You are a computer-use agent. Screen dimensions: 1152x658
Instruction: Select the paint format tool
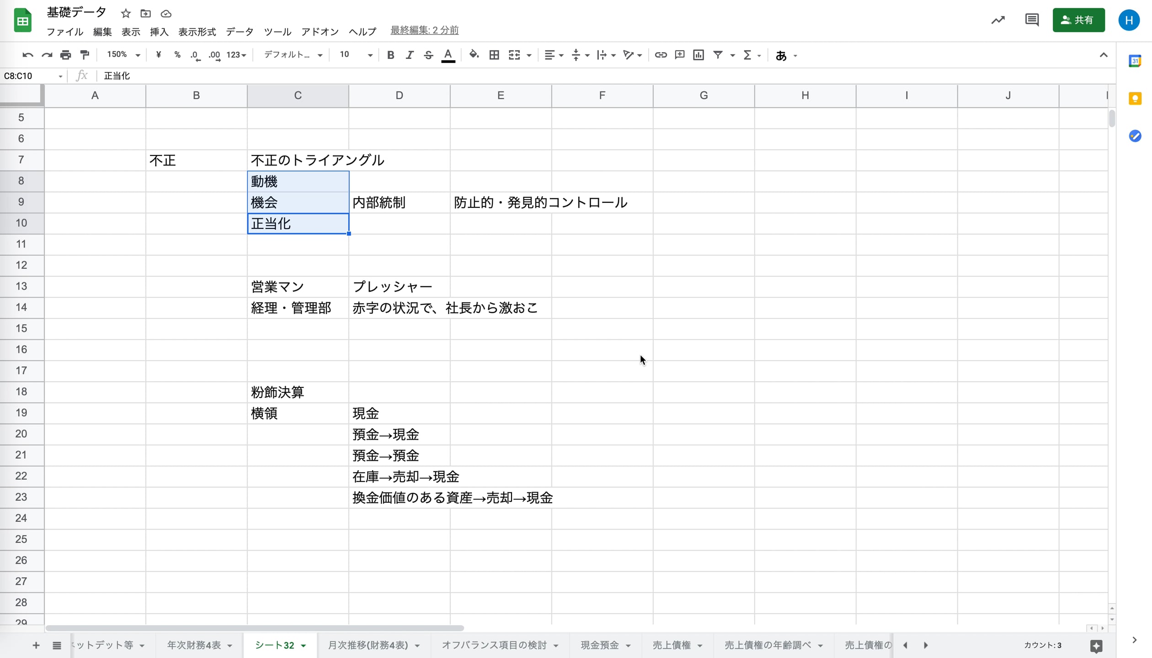click(85, 55)
